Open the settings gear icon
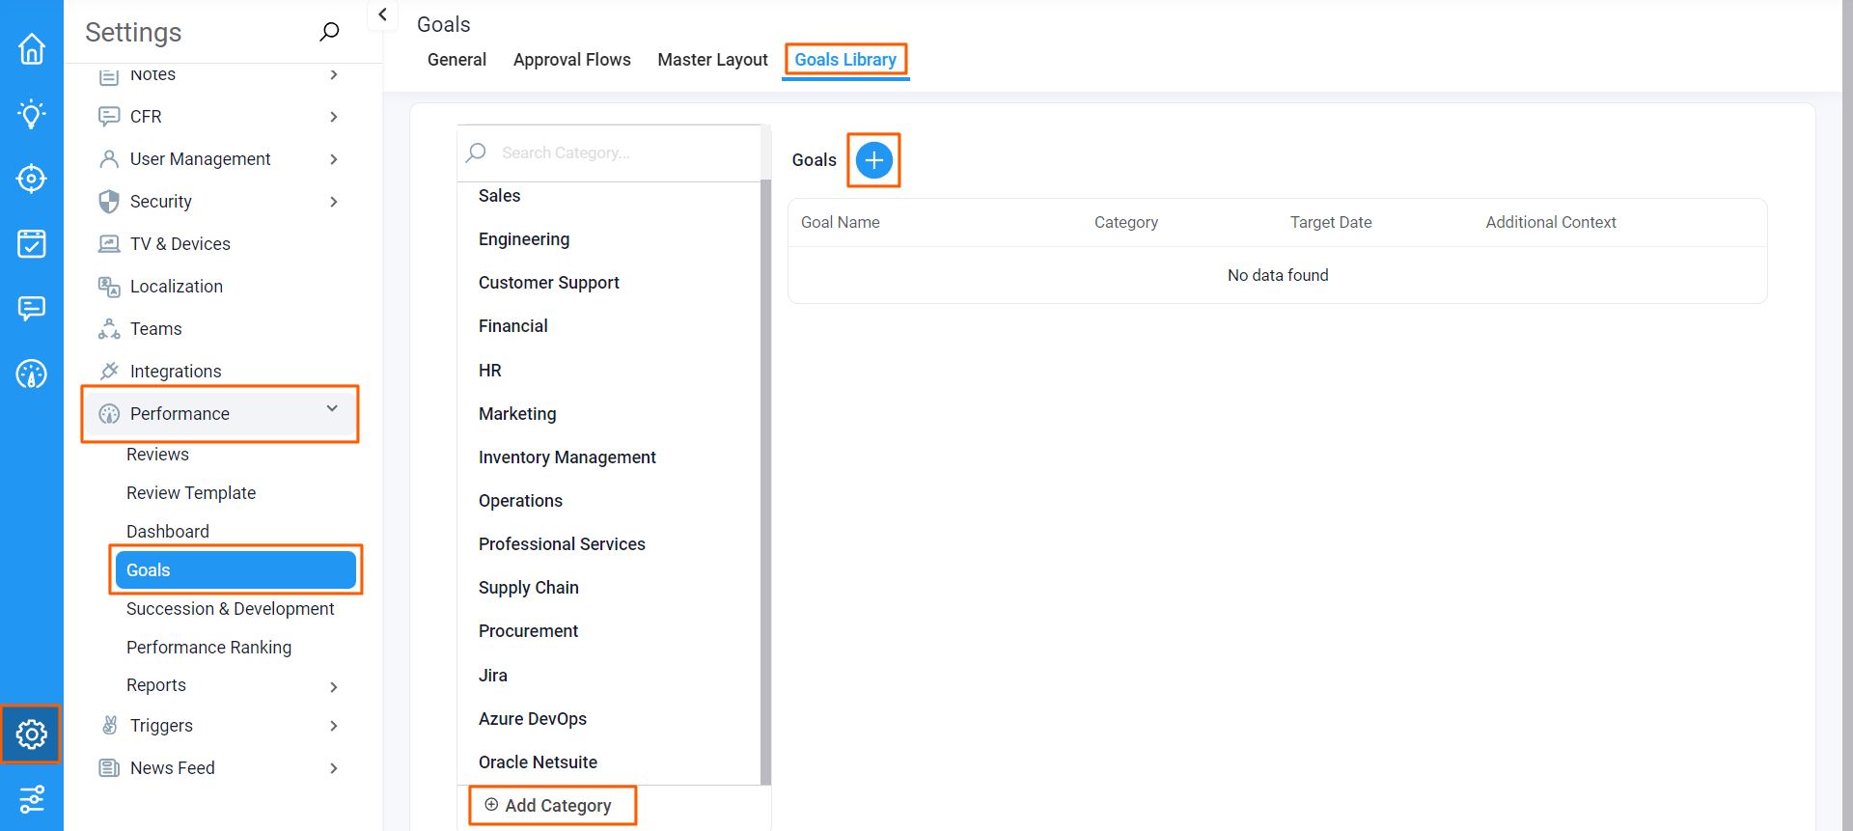This screenshot has width=1853, height=831. click(32, 734)
